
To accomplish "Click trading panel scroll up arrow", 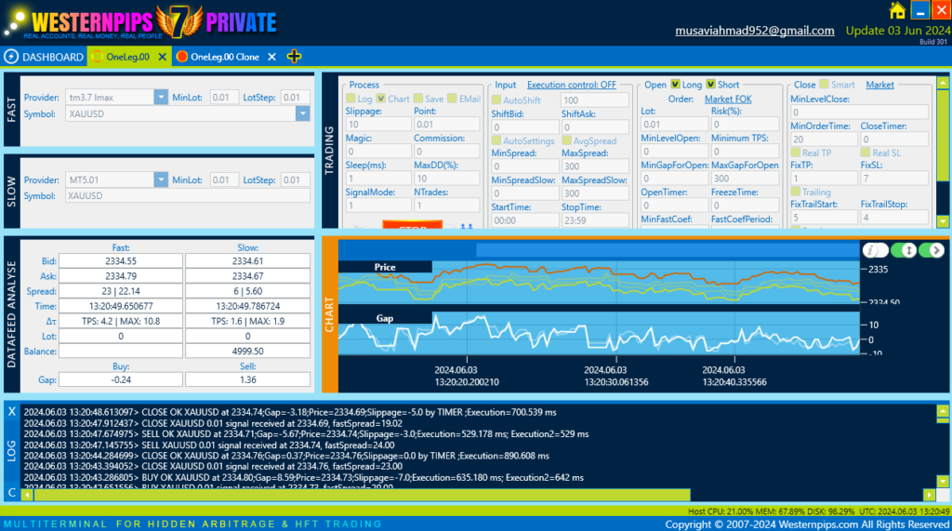I will 943,83.
